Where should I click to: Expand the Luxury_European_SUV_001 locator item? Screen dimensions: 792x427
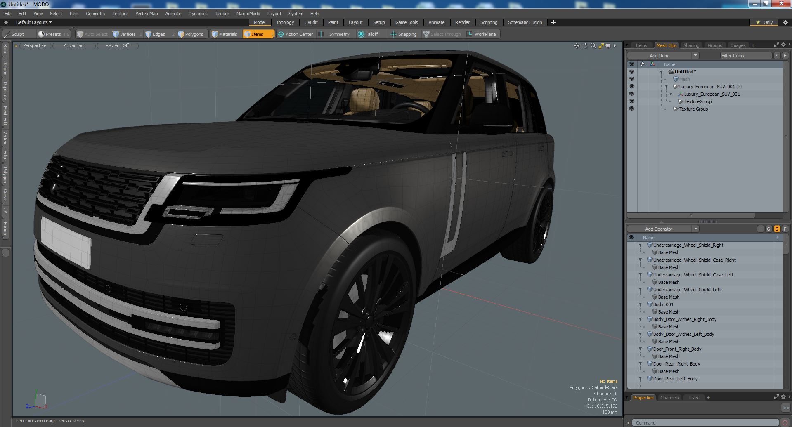pos(671,94)
